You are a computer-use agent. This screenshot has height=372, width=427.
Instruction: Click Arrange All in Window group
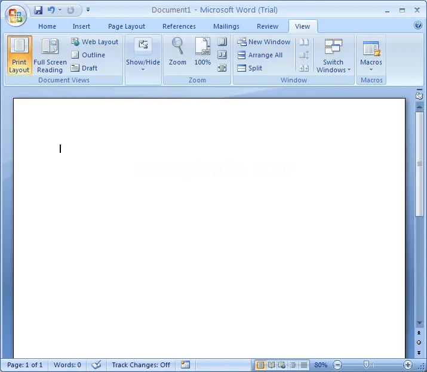click(x=260, y=55)
